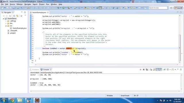This screenshot has height=103, width=184.
Task: Switch to the Problems tab
Action: point(34,70)
